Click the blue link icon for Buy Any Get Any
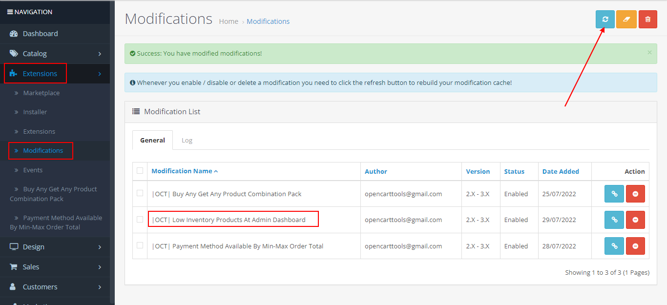The height and width of the screenshot is (305, 667). 614,194
